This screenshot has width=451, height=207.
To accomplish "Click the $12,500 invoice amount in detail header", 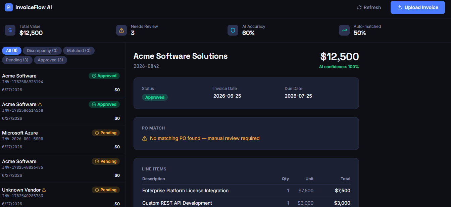I will (x=340, y=56).
